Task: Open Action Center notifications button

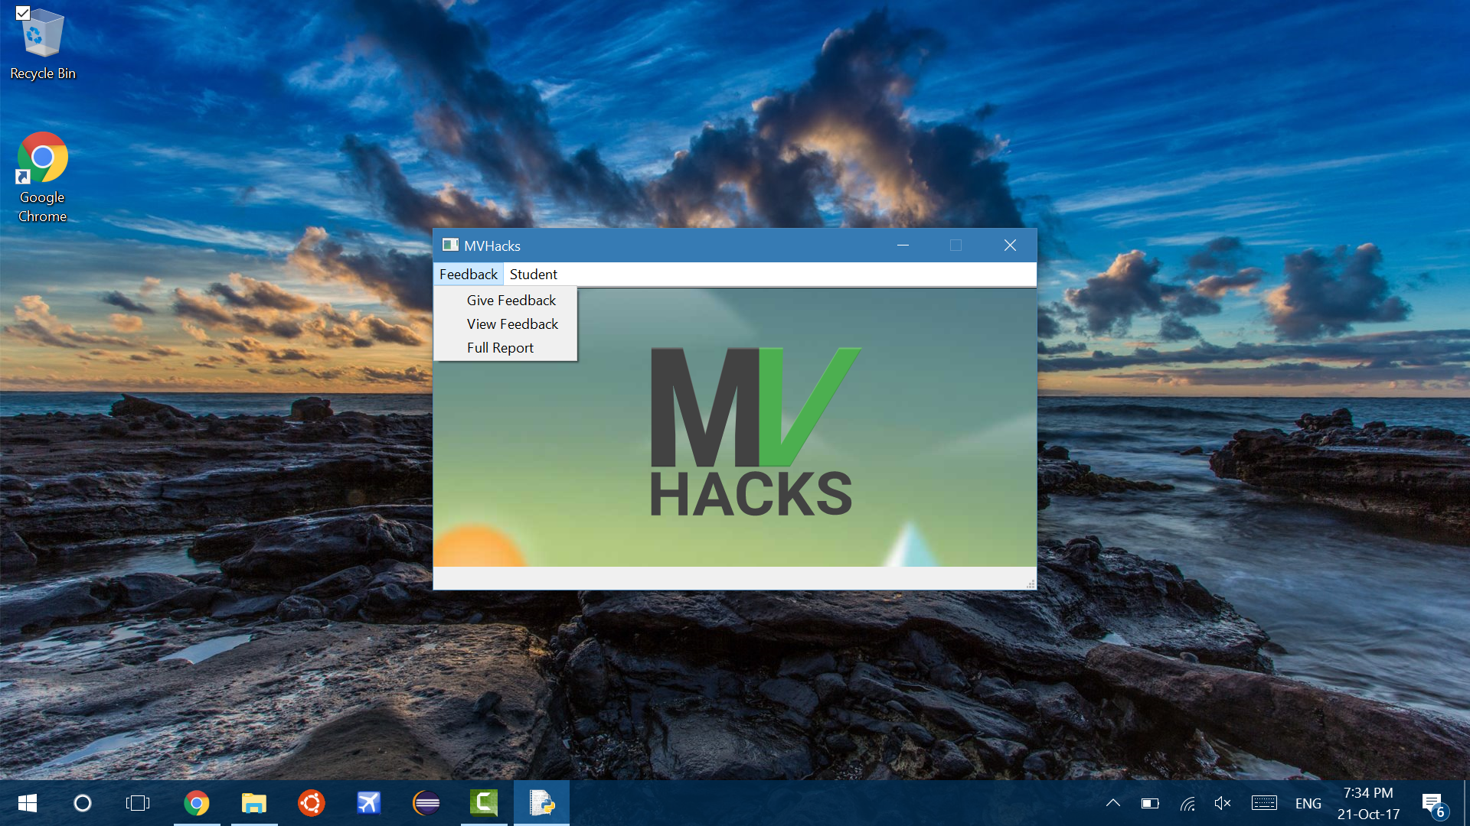Action: [x=1433, y=803]
